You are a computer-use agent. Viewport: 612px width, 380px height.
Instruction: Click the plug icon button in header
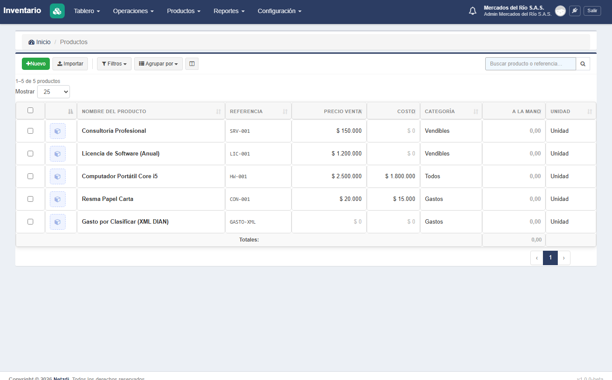(x=575, y=11)
